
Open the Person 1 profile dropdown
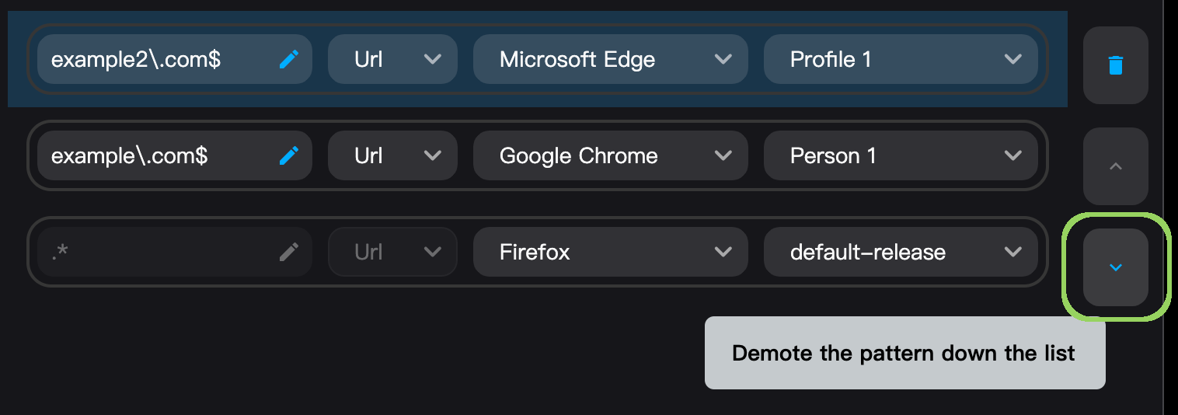point(901,155)
